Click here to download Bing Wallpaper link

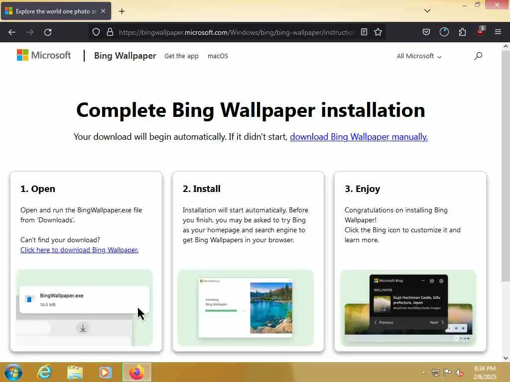click(79, 250)
